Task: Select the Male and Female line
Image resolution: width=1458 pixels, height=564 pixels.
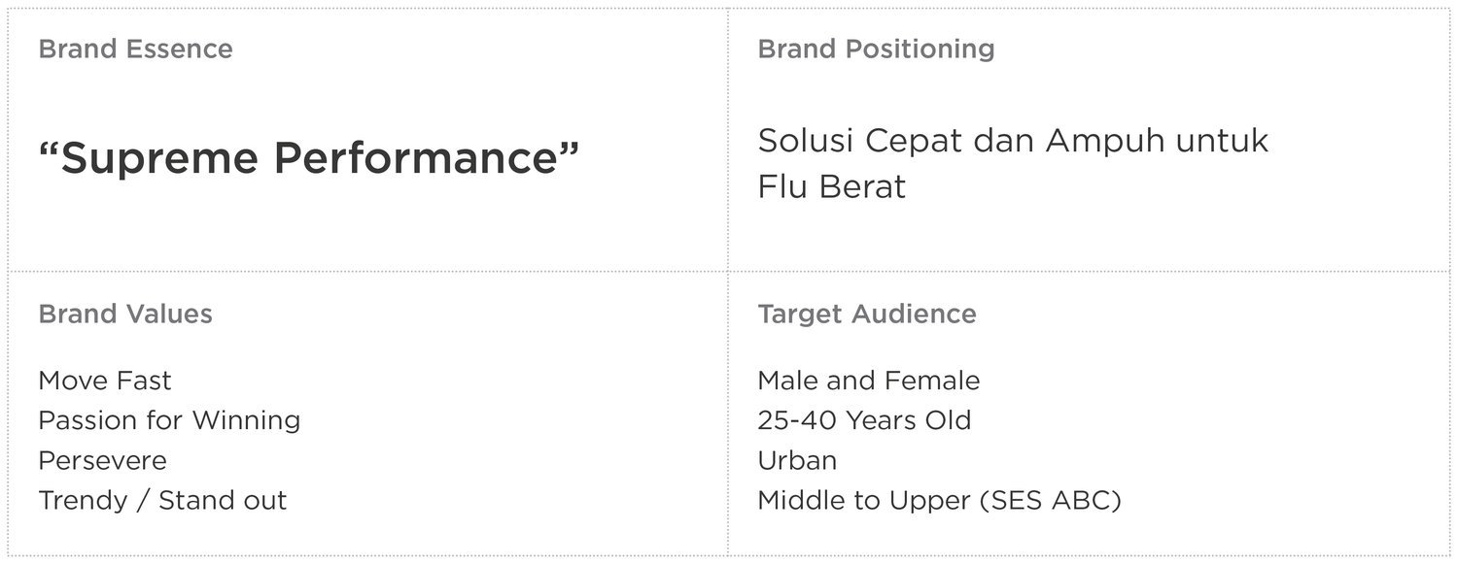Action: [869, 381]
